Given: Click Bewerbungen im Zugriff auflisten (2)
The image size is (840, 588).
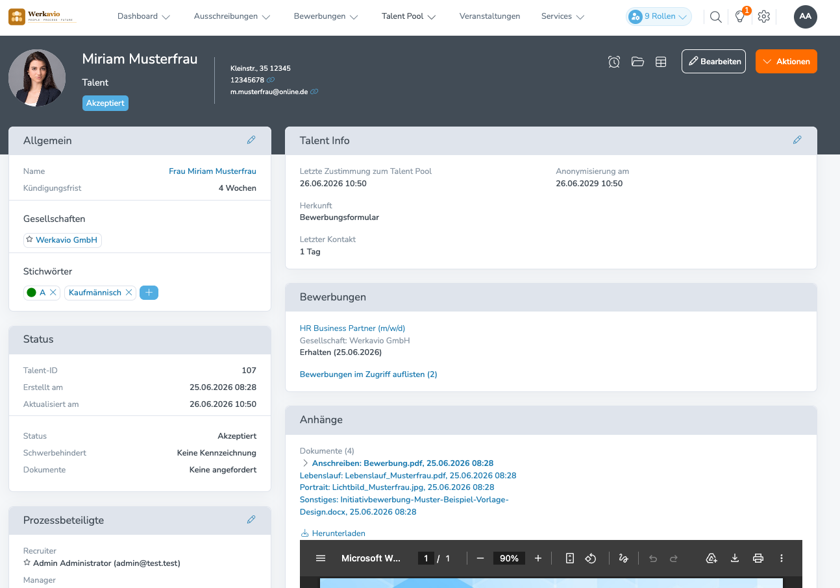Looking at the screenshot, I should coord(369,374).
